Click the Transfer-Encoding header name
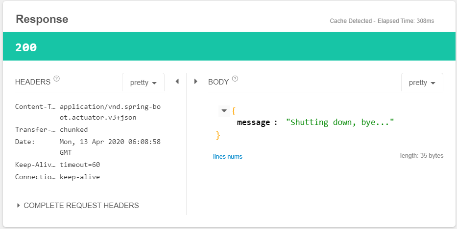The width and height of the screenshot is (457, 229). [35, 130]
